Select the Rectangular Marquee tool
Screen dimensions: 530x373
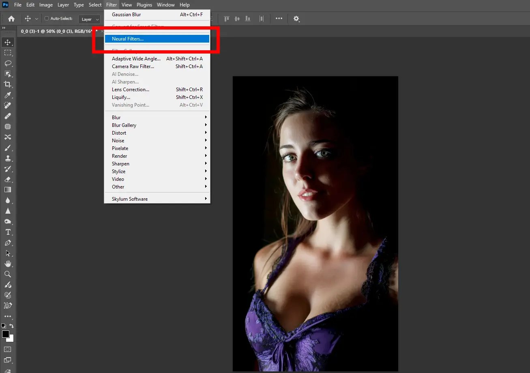[x=8, y=53]
